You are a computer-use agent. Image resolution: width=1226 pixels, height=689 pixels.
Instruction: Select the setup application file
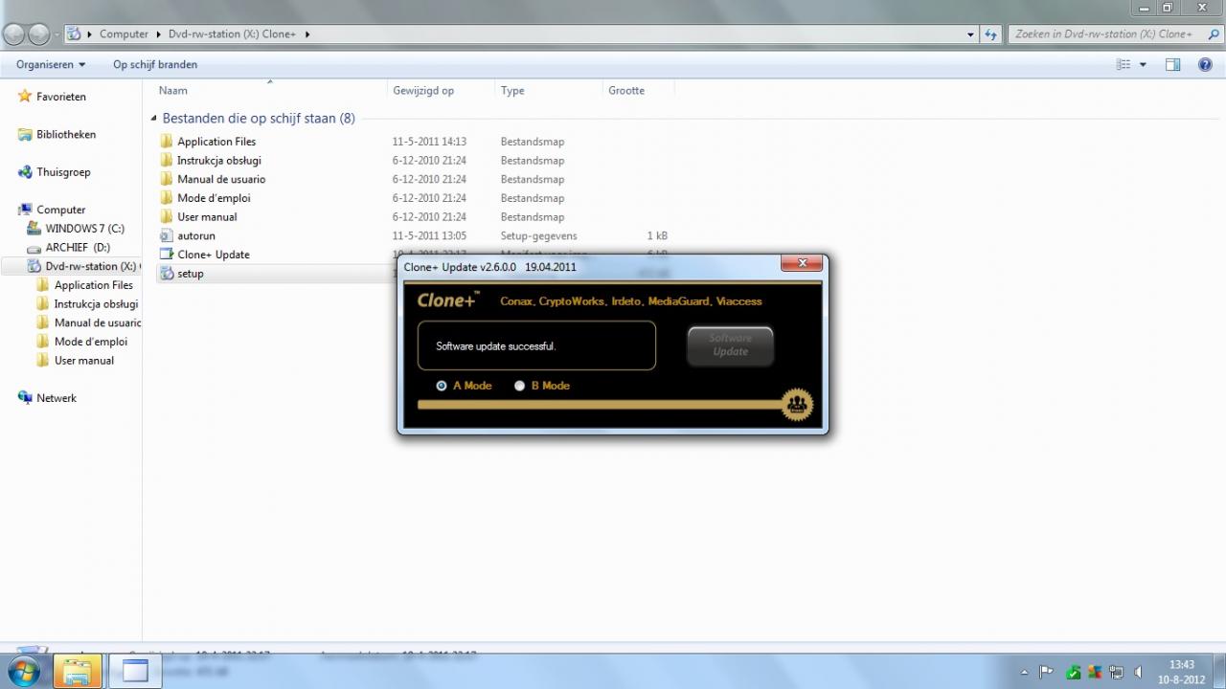coord(191,274)
